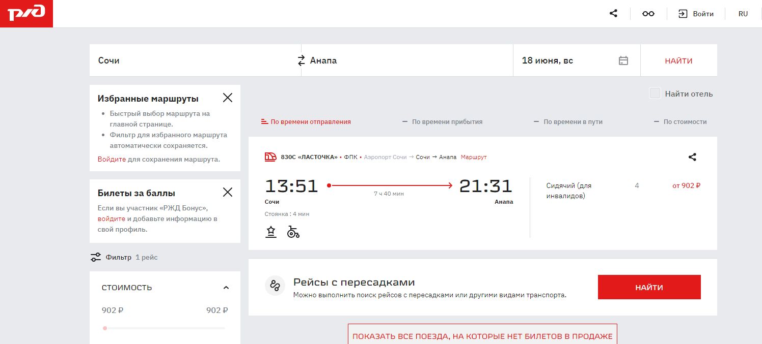
Task: Click НАЙТИ to search transfer routes
Action: (649, 287)
